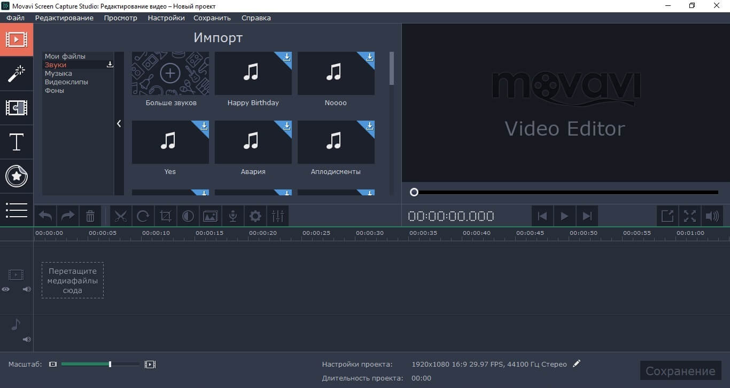730x388 pixels.
Task: Open Color adjustments half-circle icon
Action: (188, 216)
